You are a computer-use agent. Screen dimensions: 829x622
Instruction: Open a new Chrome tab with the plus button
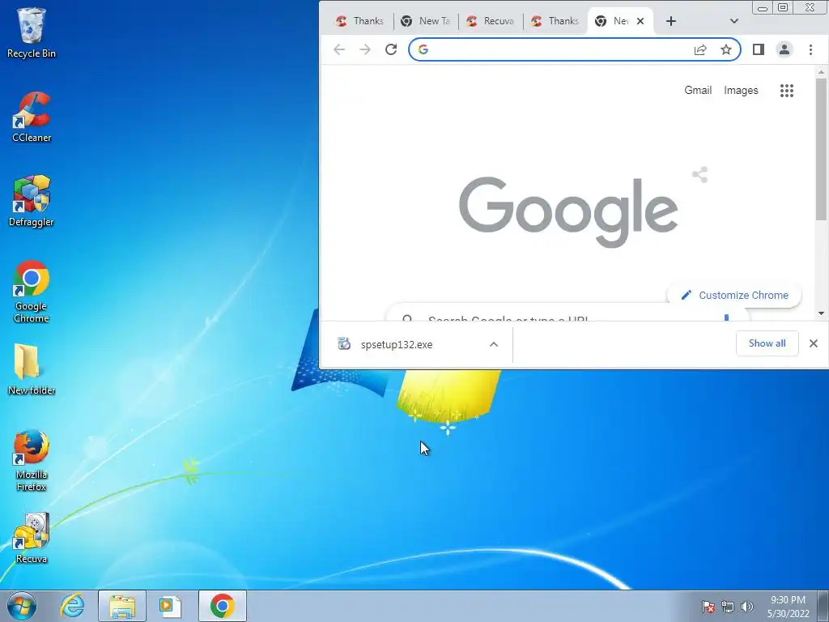pyautogui.click(x=671, y=21)
